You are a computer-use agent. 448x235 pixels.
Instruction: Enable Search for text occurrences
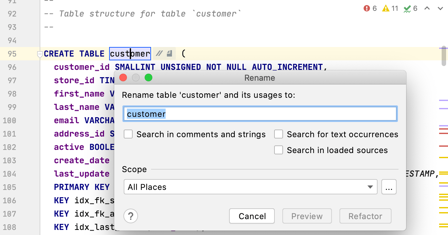tap(278, 134)
